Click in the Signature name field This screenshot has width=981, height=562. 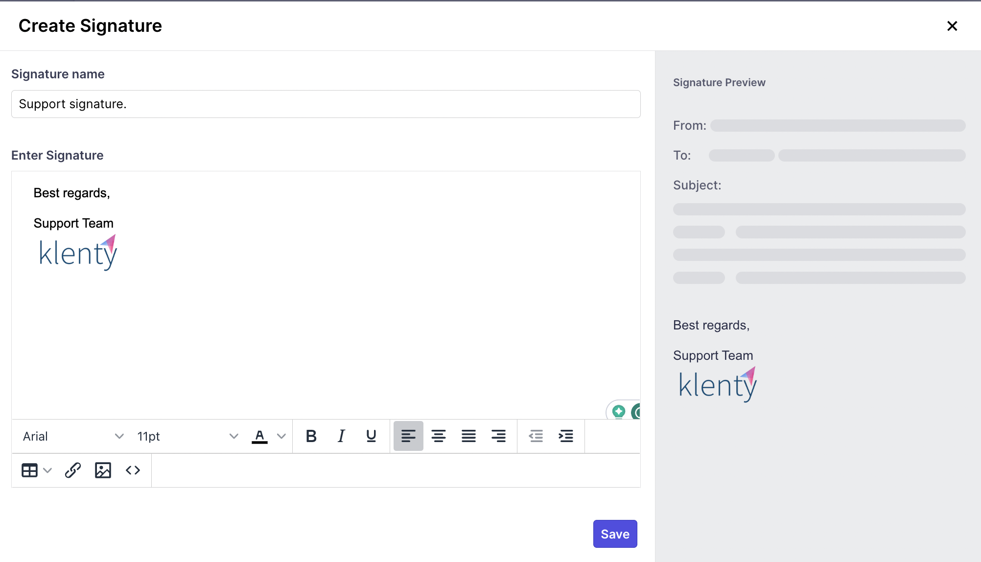326,104
